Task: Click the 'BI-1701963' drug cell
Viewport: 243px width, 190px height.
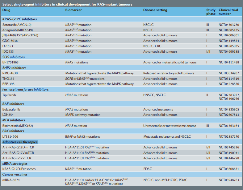Action: [x=10, y=63]
